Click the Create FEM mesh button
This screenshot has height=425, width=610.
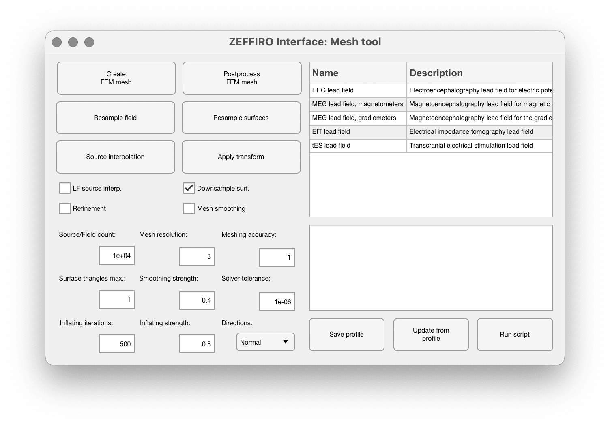pos(116,78)
